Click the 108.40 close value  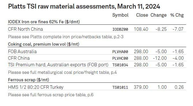click(141, 29)
